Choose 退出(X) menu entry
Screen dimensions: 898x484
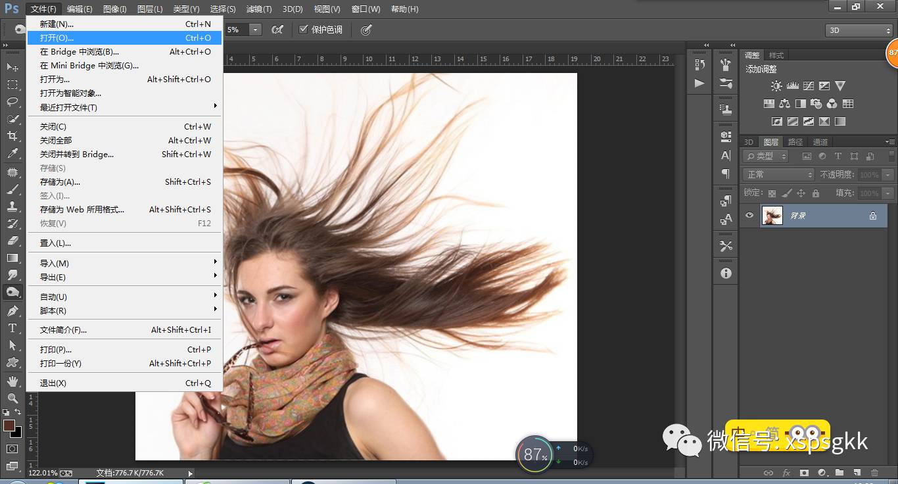point(124,383)
